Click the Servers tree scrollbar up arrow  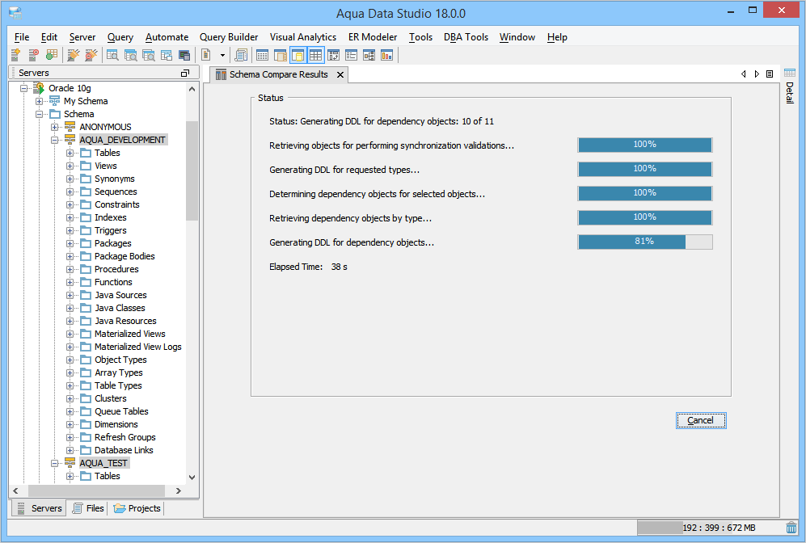tap(192, 88)
